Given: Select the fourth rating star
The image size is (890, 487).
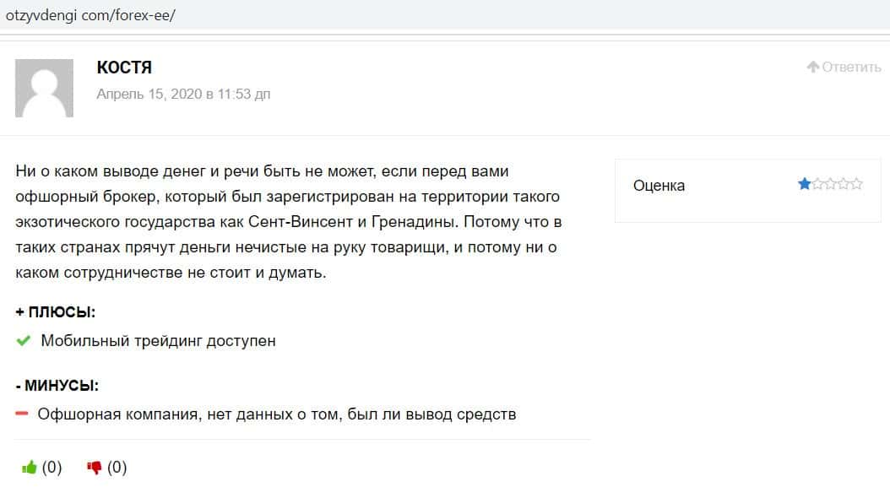Looking at the screenshot, I should click(844, 184).
